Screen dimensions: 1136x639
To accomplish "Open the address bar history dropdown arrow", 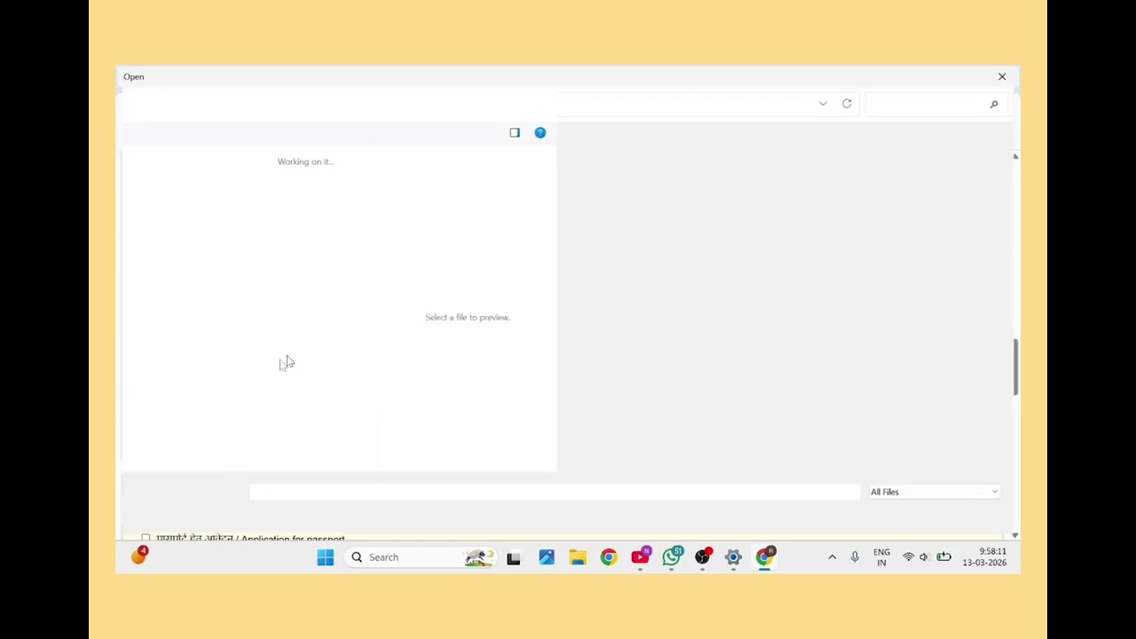I will (x=823, y=104).
